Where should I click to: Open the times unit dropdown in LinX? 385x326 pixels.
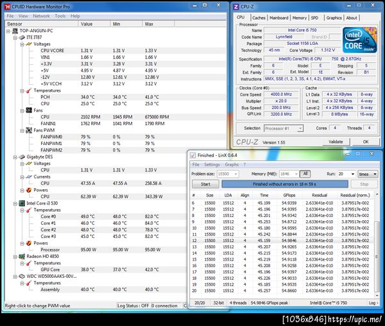(x=368, y=174)
